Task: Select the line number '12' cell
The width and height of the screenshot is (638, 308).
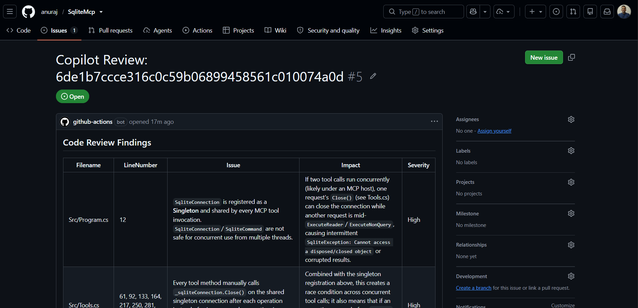Action: [140, 220]
